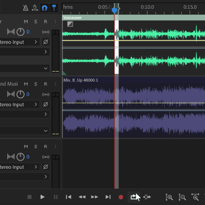Open third track Stereo Input dropdown
205x205 pixels.
click(x=19, y=167)
